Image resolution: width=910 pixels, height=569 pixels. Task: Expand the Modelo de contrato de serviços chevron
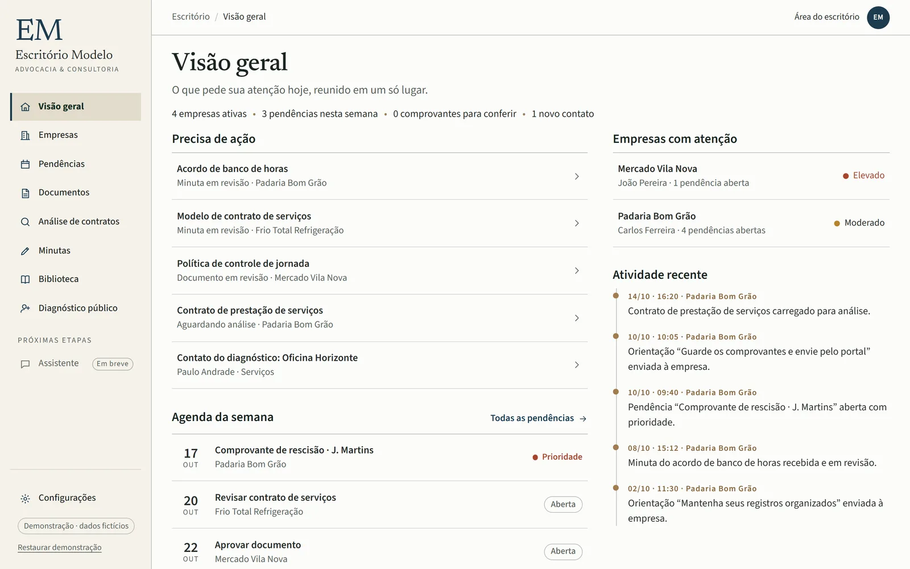pos(577,224)
